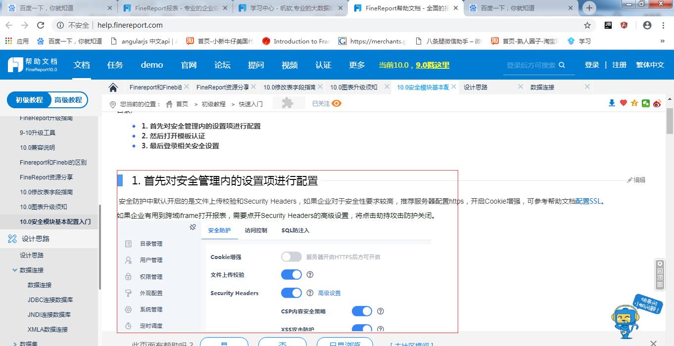This screenshot has height=346, width=674.
Task: Open the 更多 menu item
Action: [357, 65]
